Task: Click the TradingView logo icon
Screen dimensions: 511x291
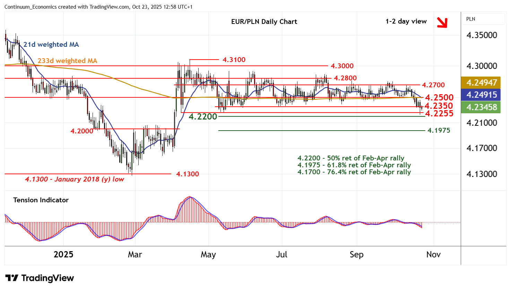Action: point(12,278)
